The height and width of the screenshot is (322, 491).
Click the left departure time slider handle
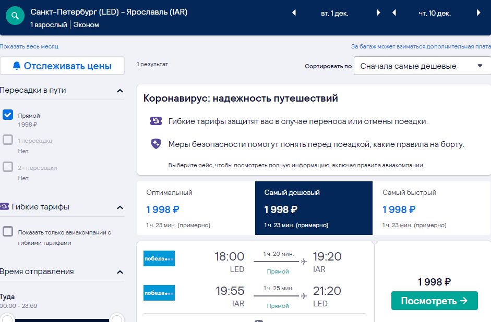pos(7,318)
